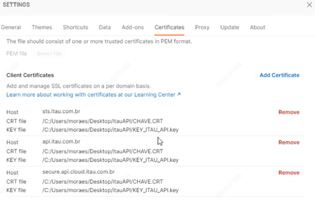Click Add Certificate
The height and width of the screenshot is (205, 315).
click(279, 75)
